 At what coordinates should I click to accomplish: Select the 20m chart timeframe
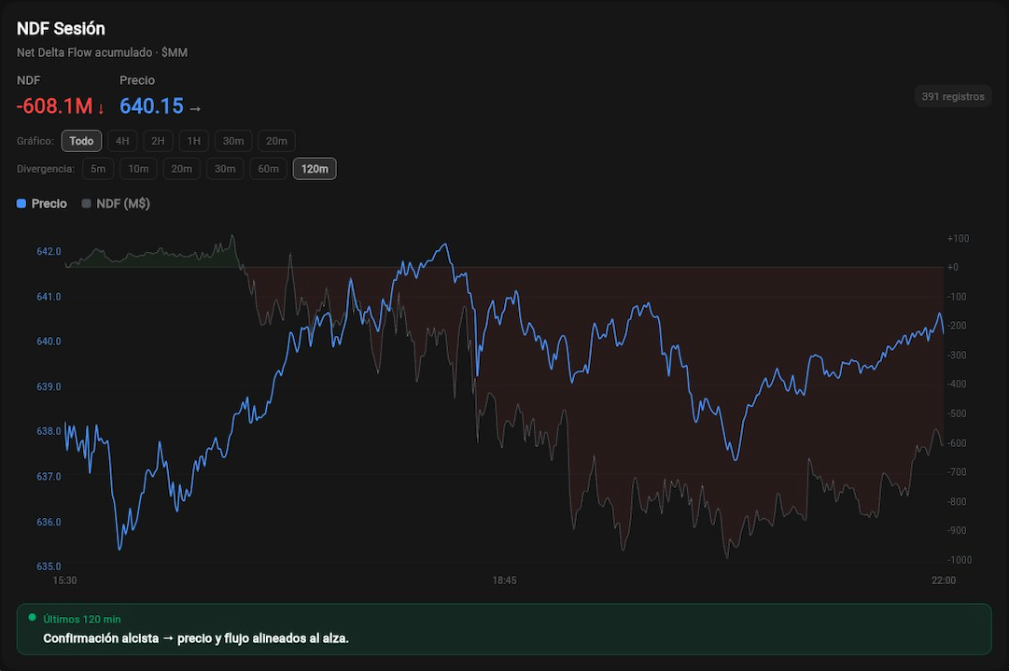(275, 141)
